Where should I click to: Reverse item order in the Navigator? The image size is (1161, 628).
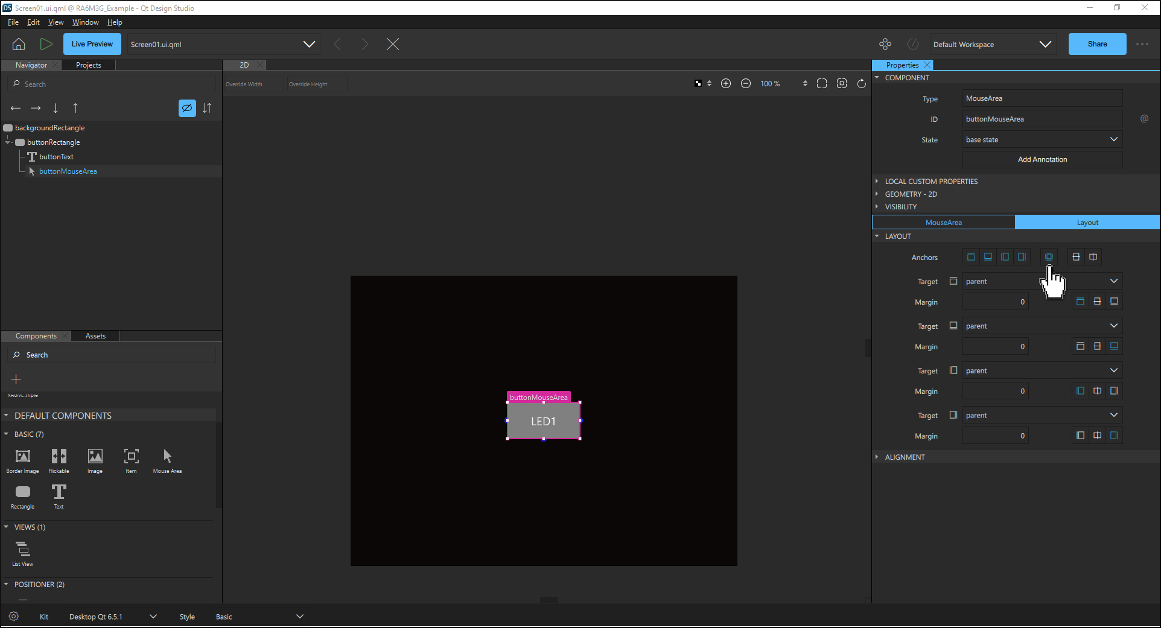click(207, 108)
